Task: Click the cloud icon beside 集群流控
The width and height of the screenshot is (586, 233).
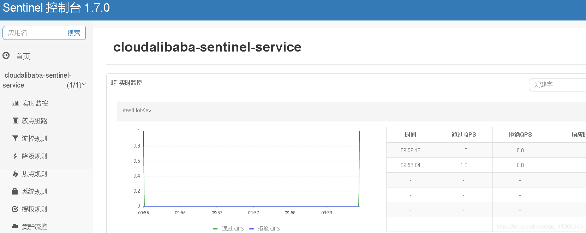Action: pyautogui.click(x=15, y=226)
